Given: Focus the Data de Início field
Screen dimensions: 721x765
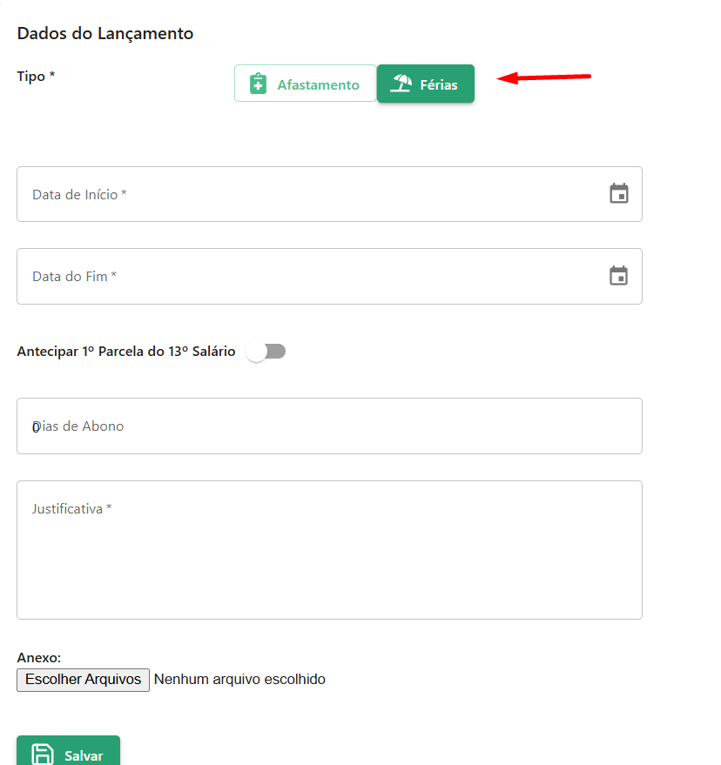Looking at the screenshot, I should tap(329, 194).
